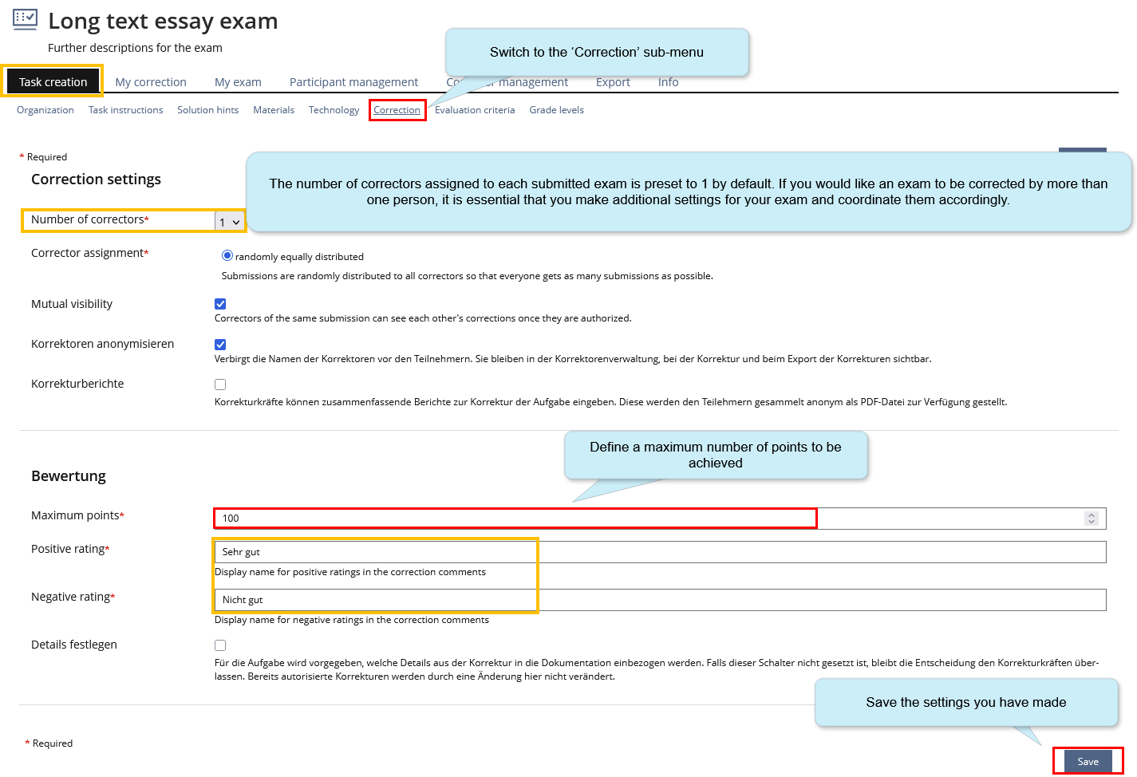Enable the Details festlegen option
The height and width of the screenshot is (777, 1137).
(220, 645)
